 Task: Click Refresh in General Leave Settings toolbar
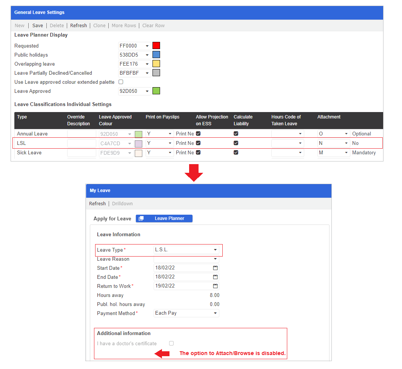[79, 26]
